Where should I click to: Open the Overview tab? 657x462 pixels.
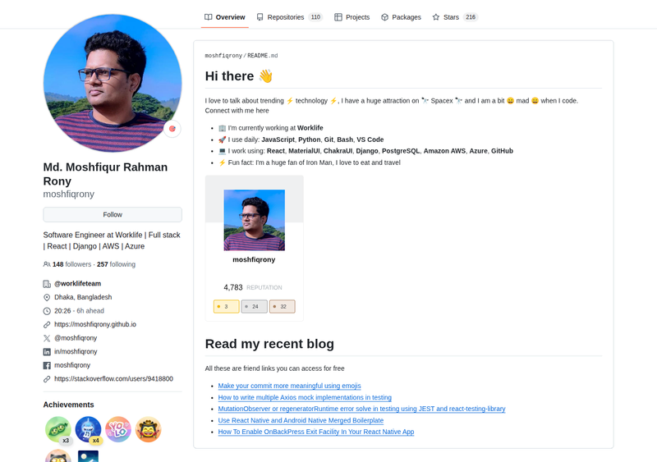click(x=224, y=17)
